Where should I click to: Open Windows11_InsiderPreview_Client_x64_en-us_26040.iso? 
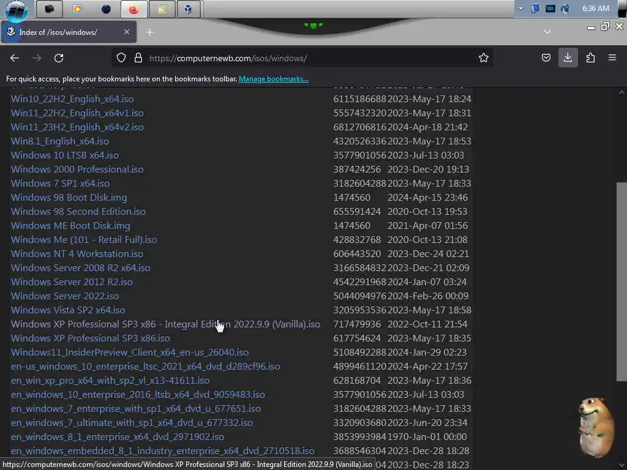[x=130, y=352]
